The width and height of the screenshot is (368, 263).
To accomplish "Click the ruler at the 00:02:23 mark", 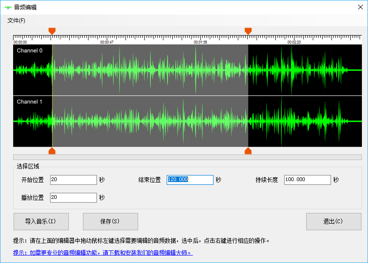I will click(294, 38).
